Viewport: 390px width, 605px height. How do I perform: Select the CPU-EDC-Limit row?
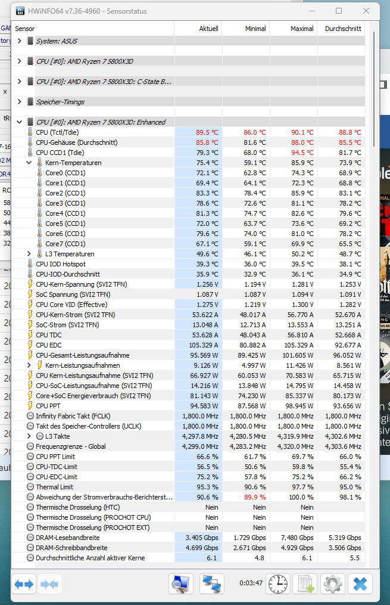pos(188,476)
